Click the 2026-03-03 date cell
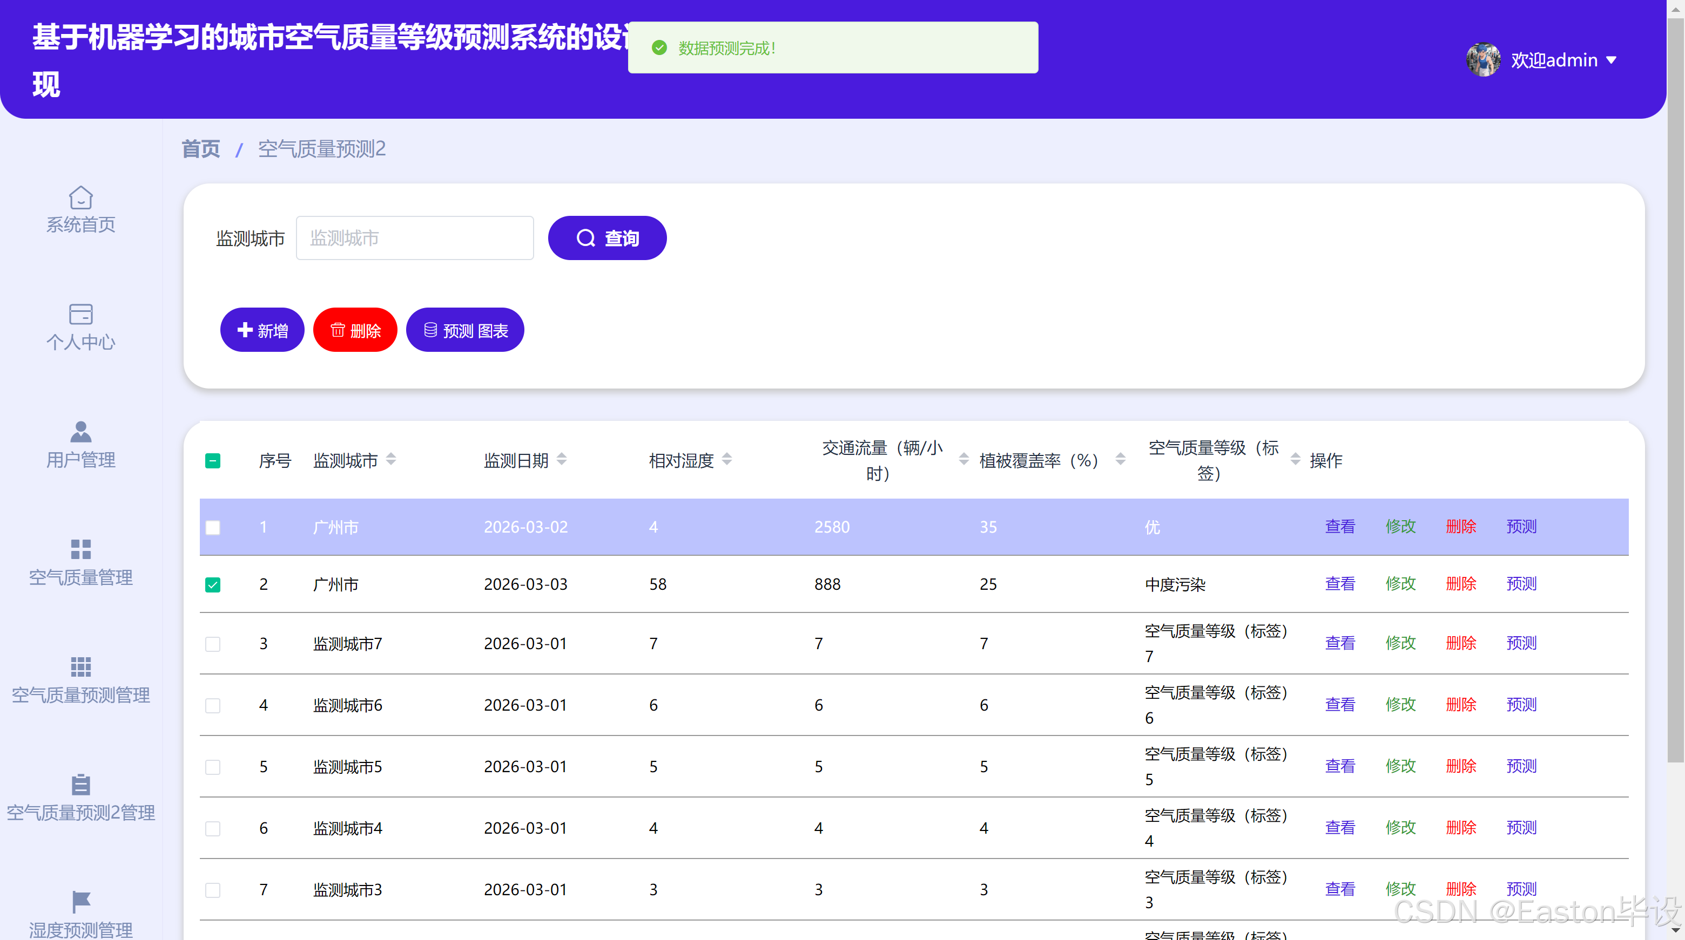The width and height of the screenshot is (1685, 940). [525, 584]
